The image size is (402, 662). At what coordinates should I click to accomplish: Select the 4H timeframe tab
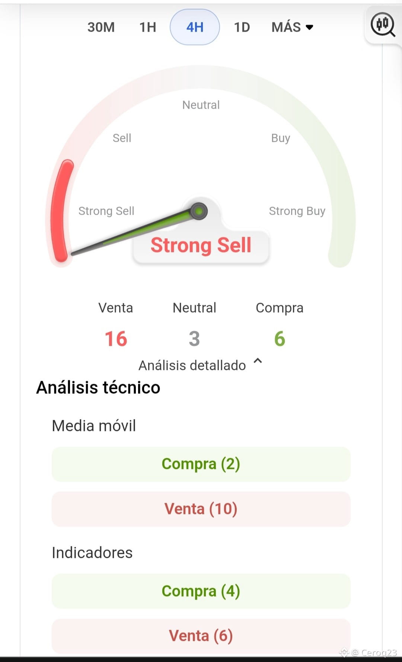click(195, 27)
